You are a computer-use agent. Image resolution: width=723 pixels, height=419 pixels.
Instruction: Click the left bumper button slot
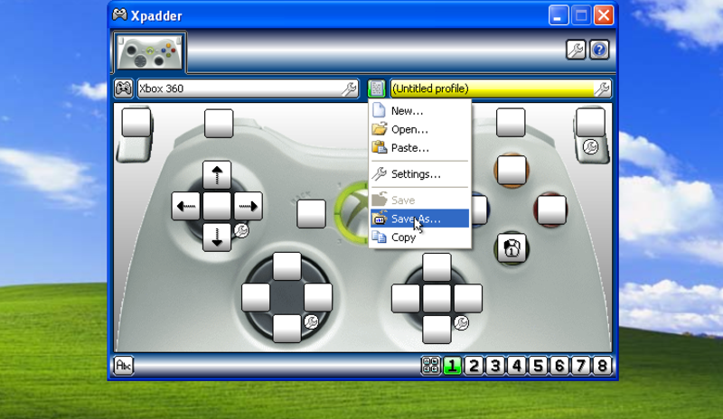click(219, 124)
